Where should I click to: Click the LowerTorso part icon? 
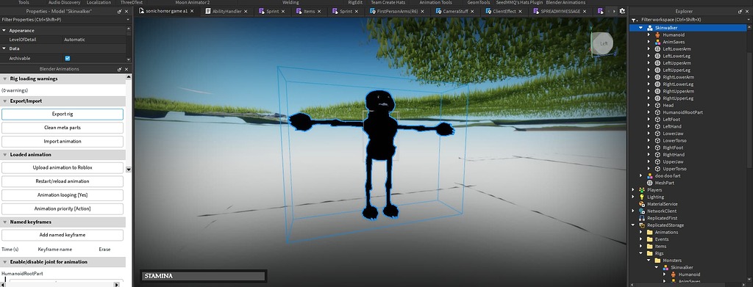(657, 140)
